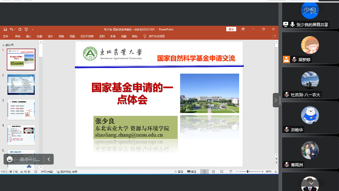Switch to Slide Sorter view icon
The width and height of the screenshot is (339, 191).
coord(213,172)
